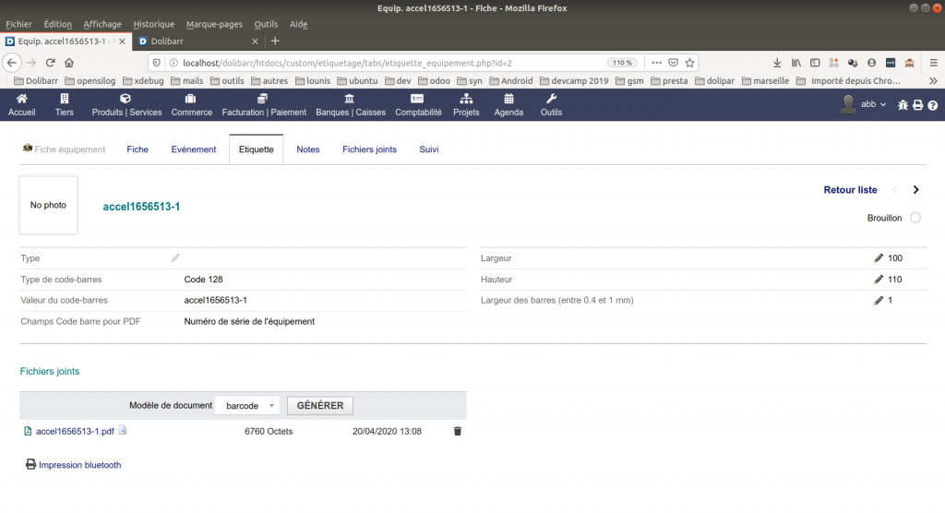Screen dimensions: 945x513
Task: Open the Accueil home icon
Action: (21, 99)
